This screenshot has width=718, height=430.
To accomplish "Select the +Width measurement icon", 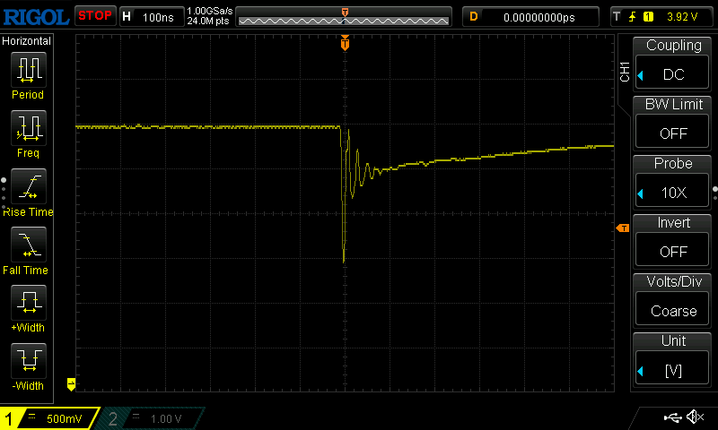I will (29, 303).
